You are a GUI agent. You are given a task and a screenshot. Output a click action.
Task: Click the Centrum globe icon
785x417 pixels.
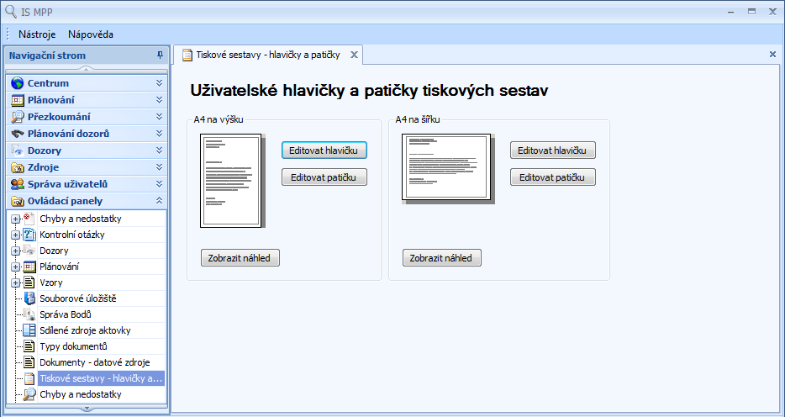18,83
